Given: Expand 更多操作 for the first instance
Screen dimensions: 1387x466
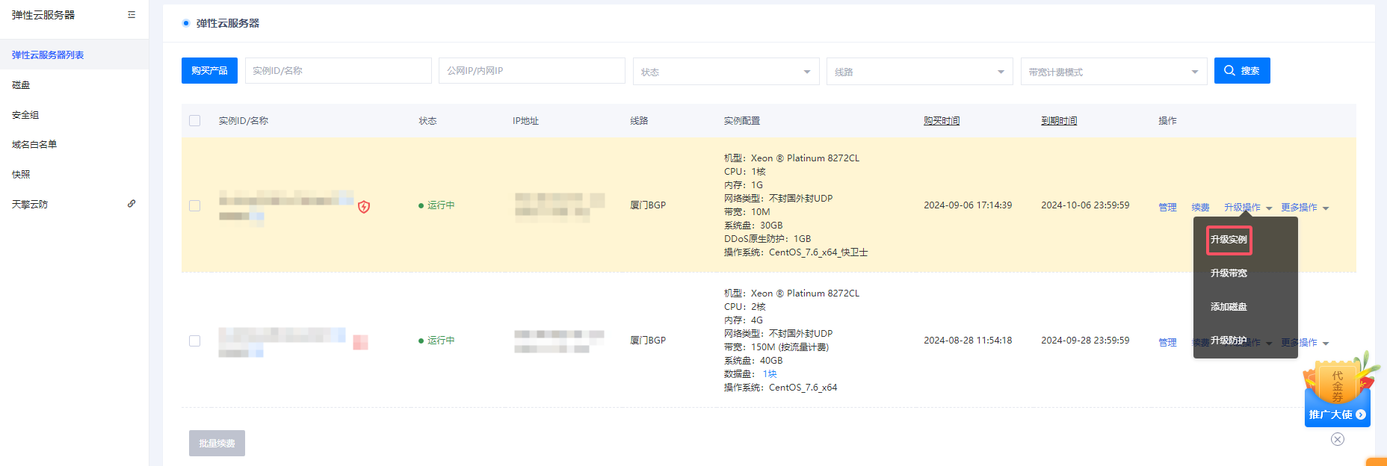Looking at the screenshot, I should point(1304,208).
